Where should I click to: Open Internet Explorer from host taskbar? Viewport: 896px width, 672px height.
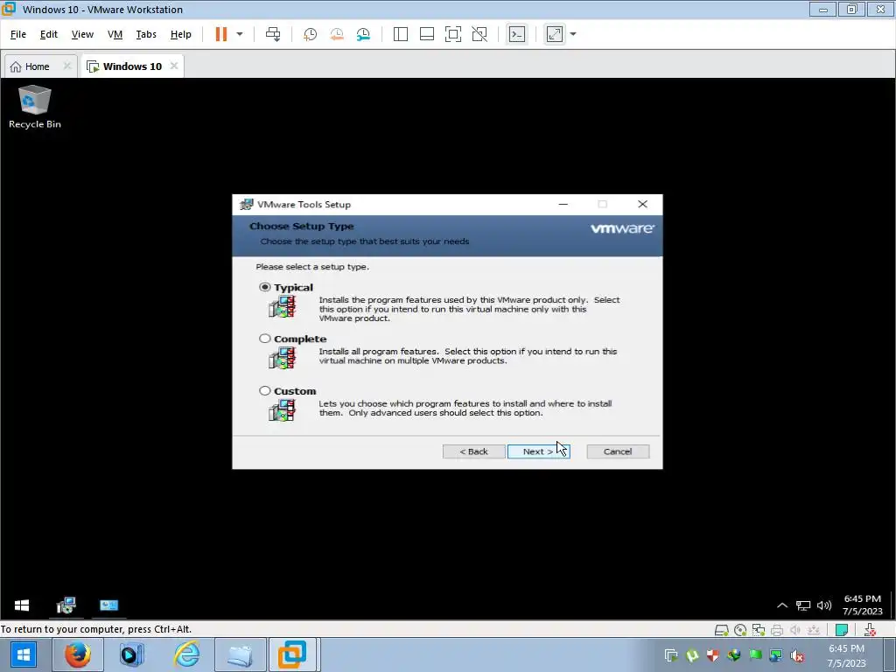tap(186, 654)
